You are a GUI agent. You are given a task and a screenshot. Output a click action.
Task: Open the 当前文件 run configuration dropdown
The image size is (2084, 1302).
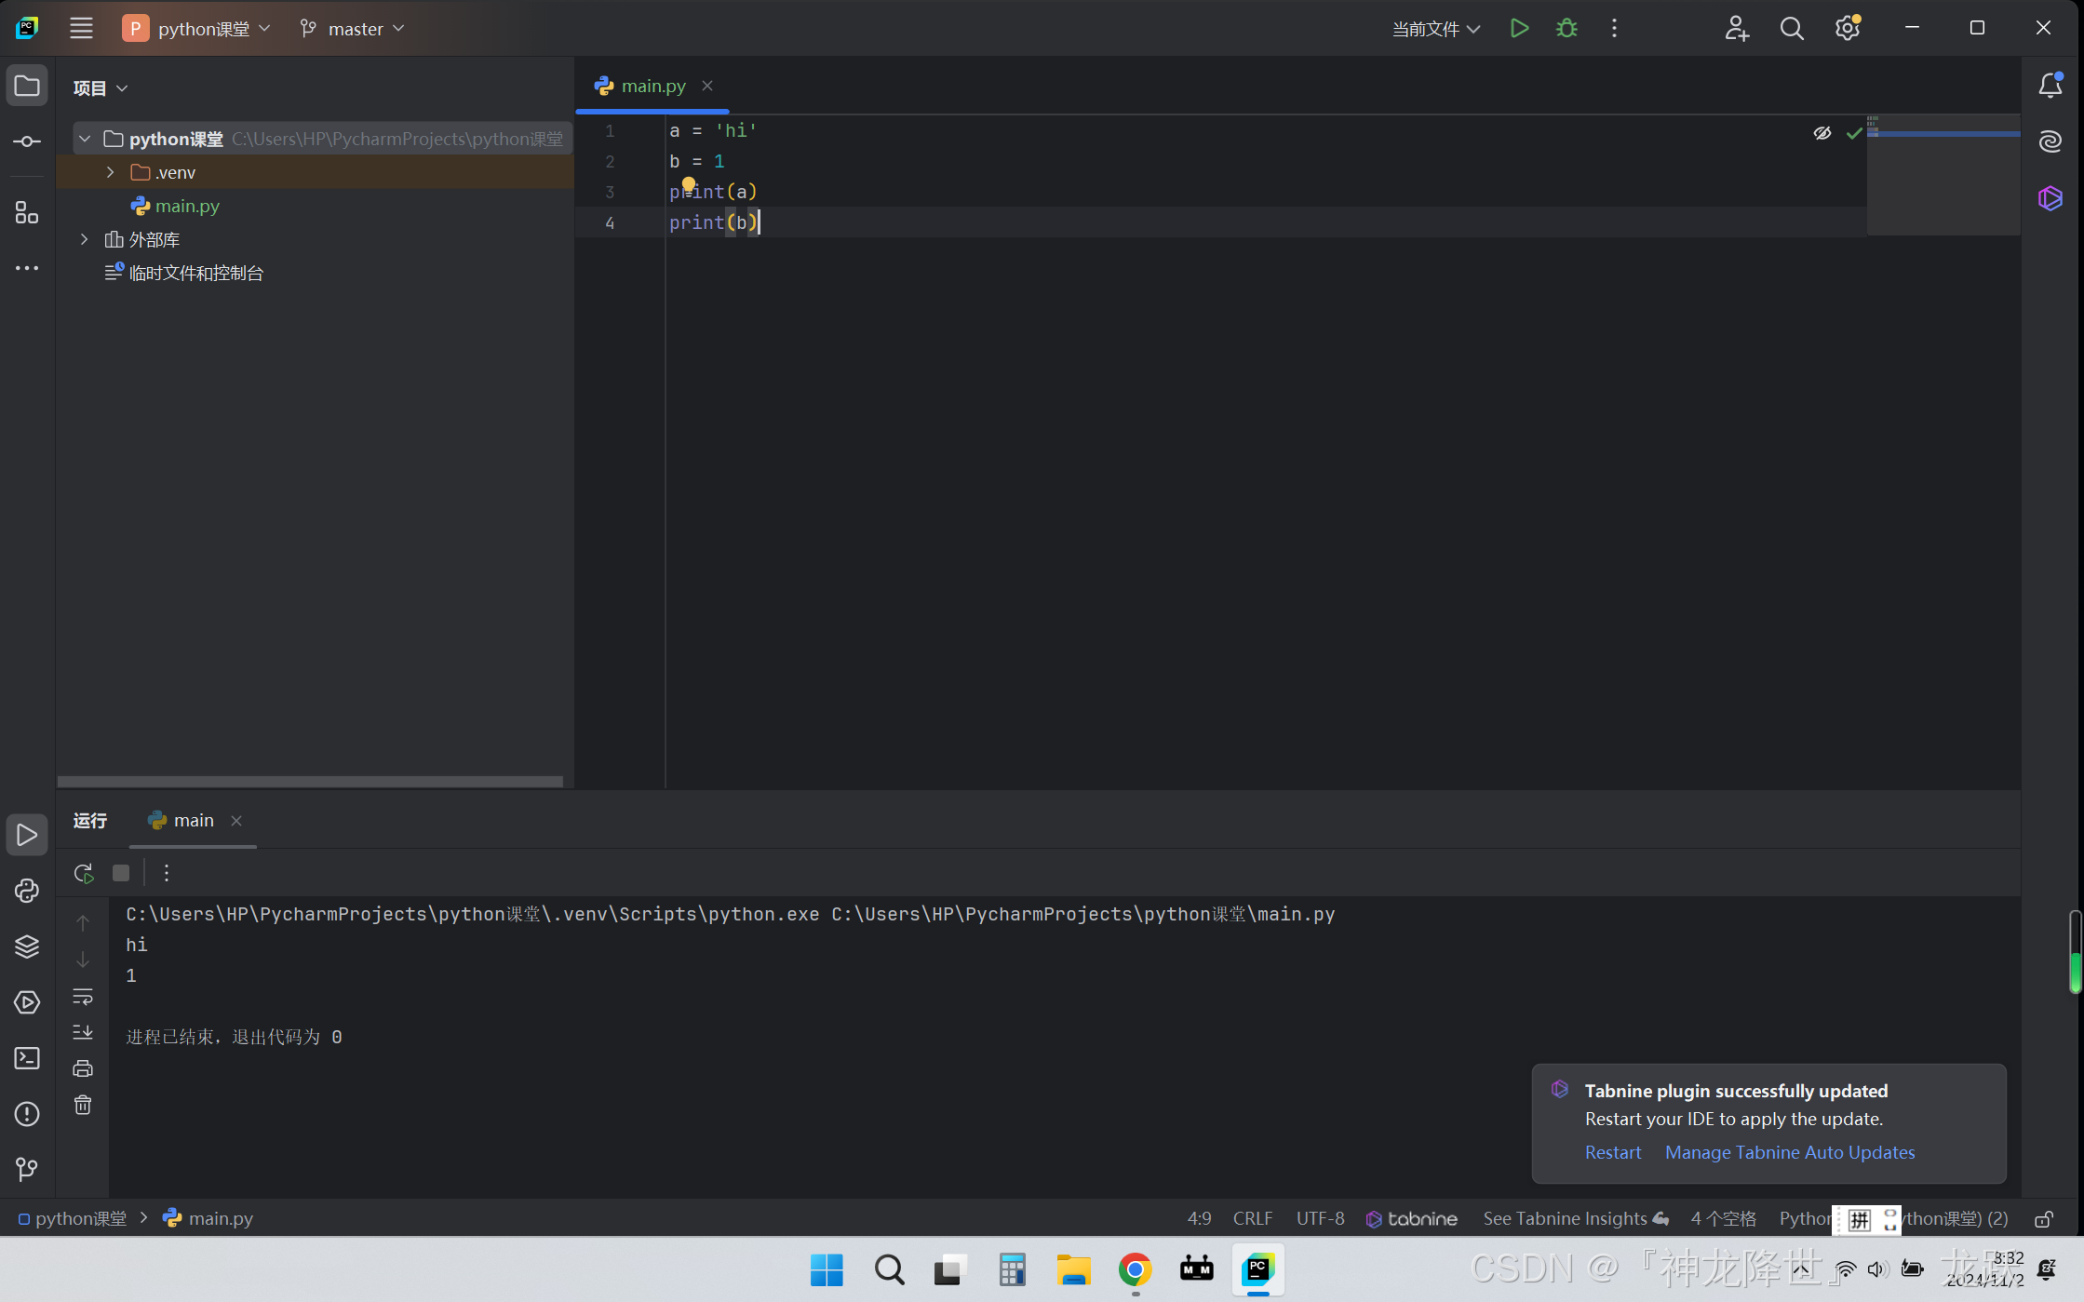(1434, 29)
